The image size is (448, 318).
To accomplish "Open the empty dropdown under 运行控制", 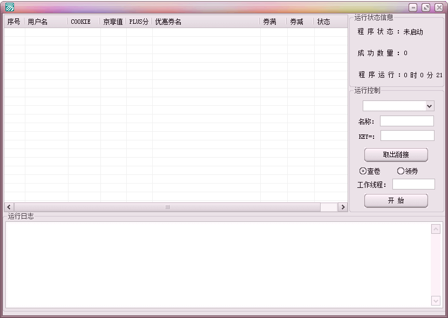I will coord(398,106).
